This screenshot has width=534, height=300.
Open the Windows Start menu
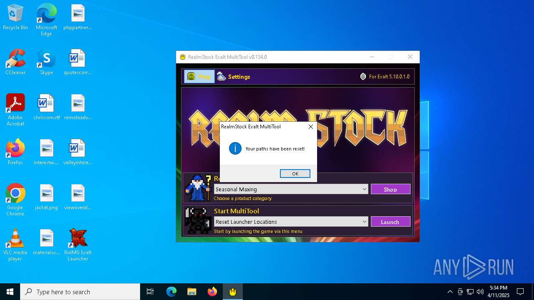coord(10,292)
